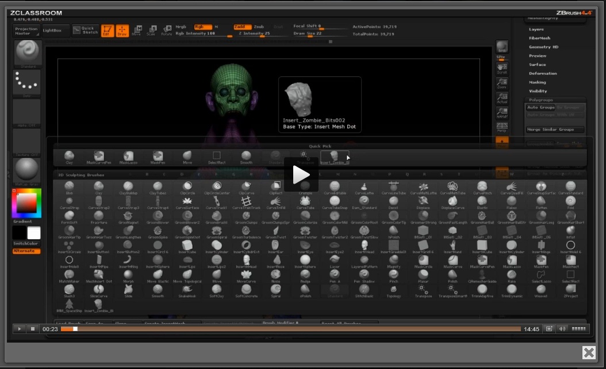
Task: Choose the Transpose brush in brush grid
Action: tap(423, 291)
